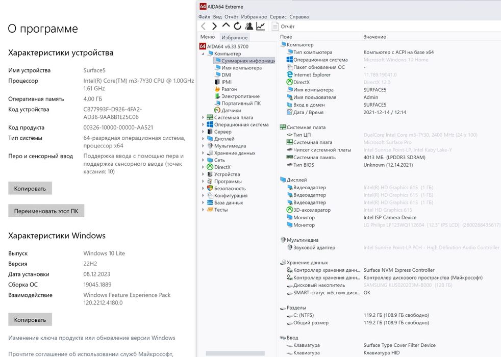Expand the Конфигурация tree node
The height and width of the screenshot is (357, 501).
coord(203,195)
